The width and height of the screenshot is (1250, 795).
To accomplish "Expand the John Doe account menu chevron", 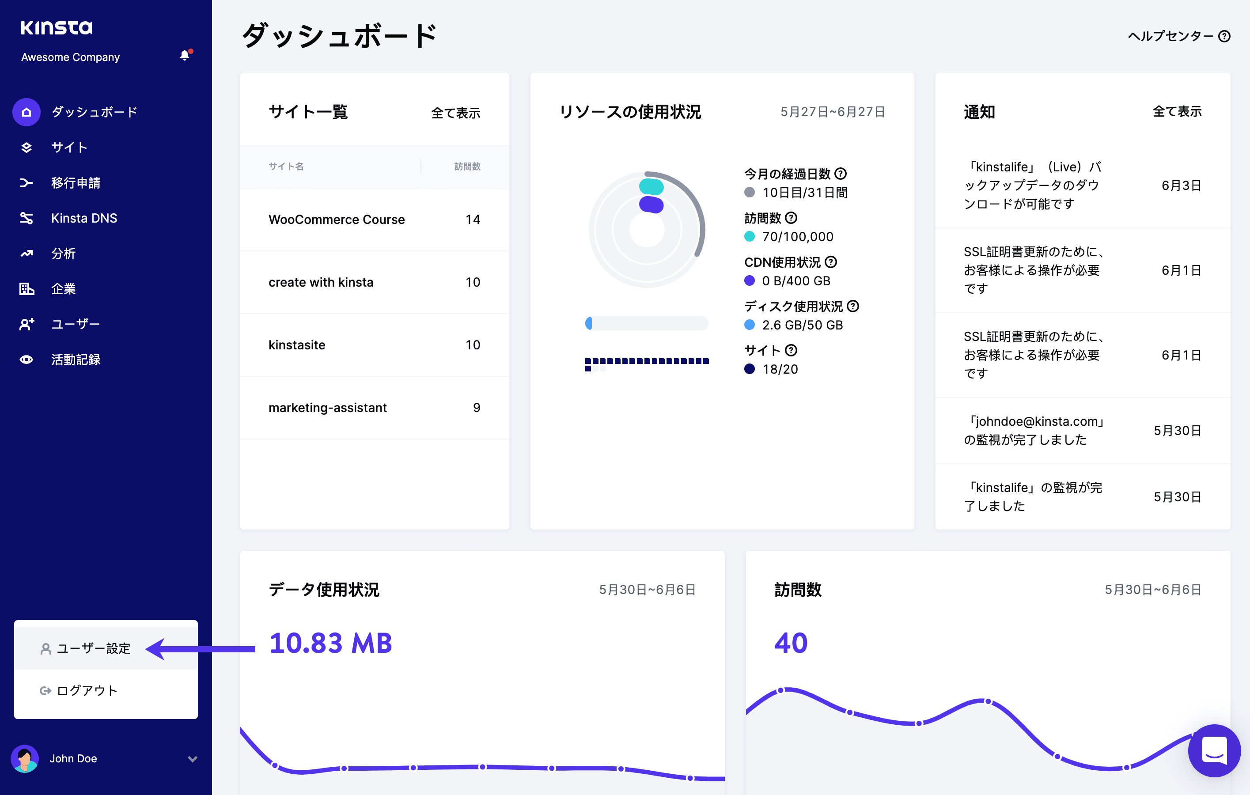I will (x=192, y=758).
